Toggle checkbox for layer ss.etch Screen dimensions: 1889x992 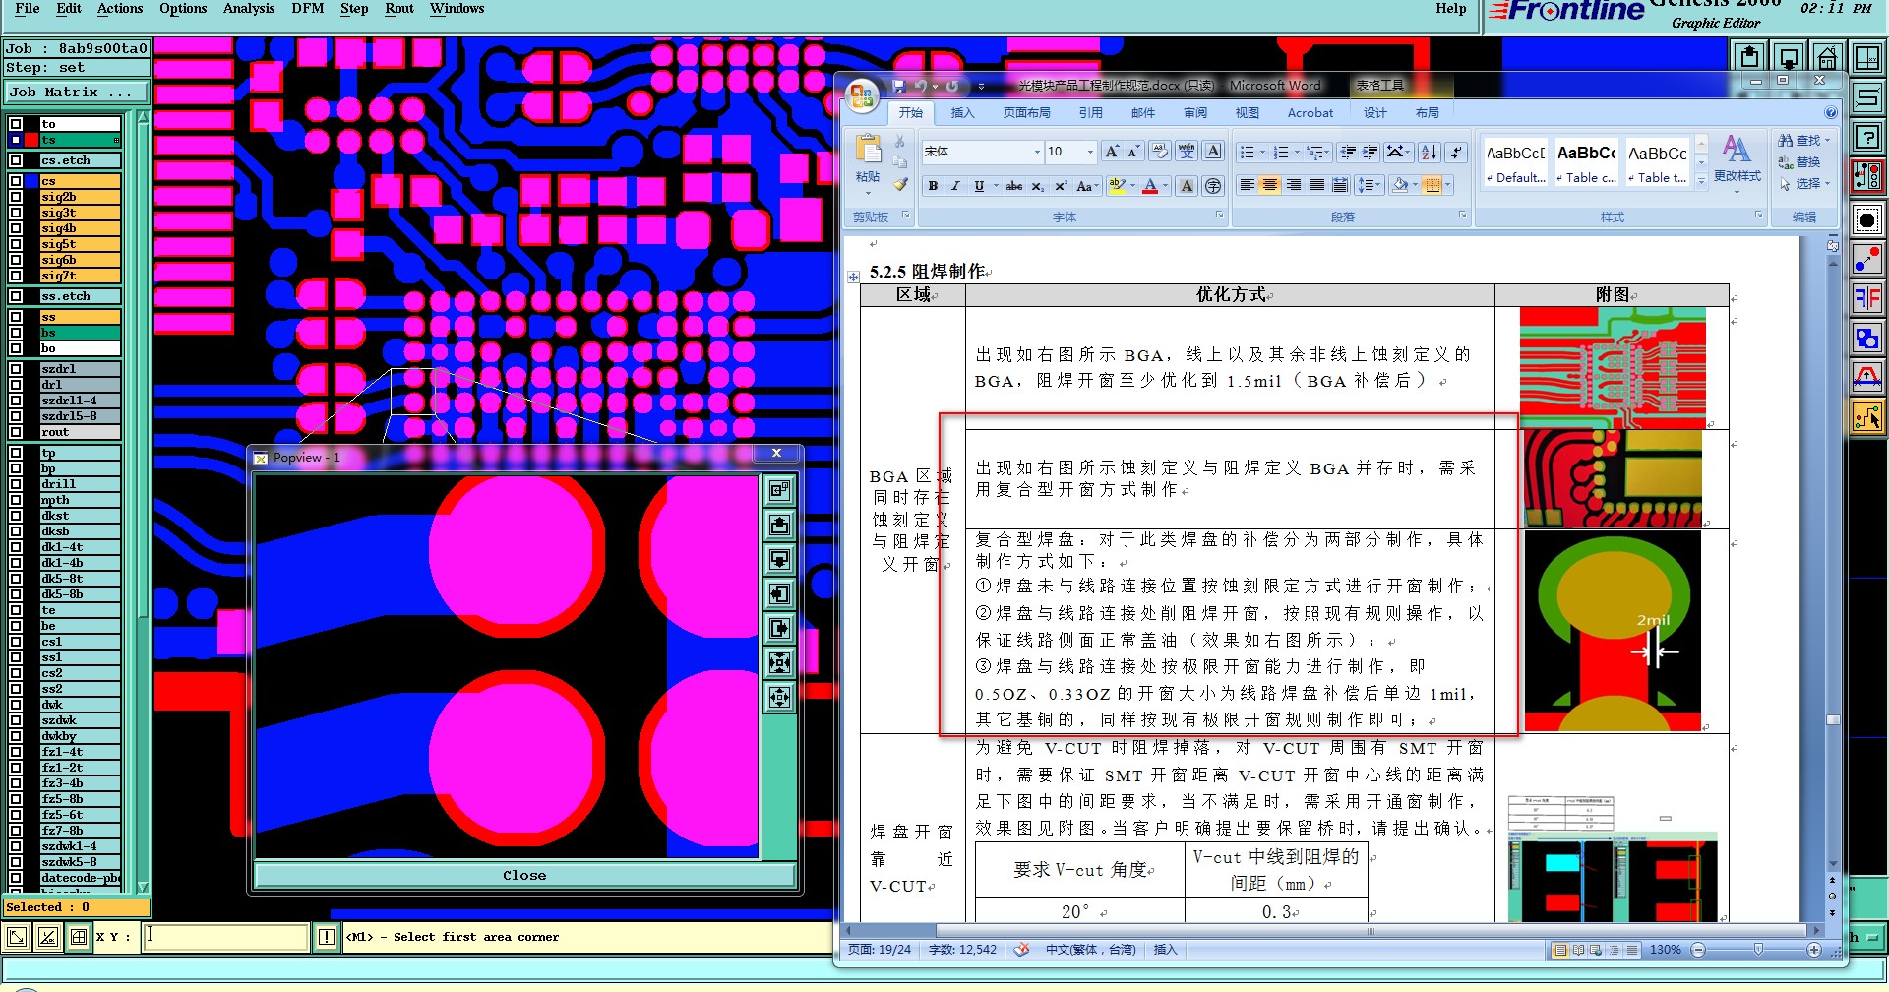[16, 296]
